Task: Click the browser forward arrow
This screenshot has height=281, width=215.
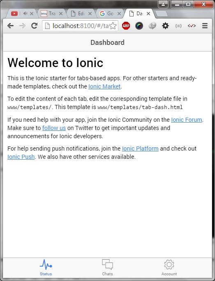Action: [x=22, y=26]
